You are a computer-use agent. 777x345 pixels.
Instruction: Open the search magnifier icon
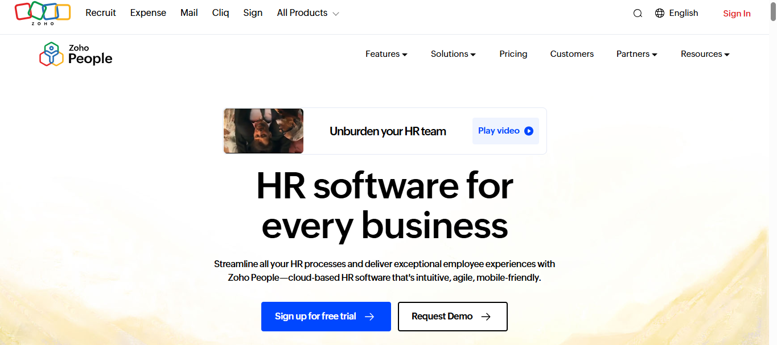[x=638, y=13]
